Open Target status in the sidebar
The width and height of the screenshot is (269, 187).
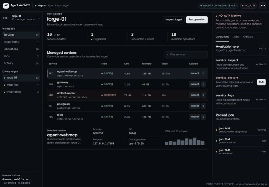(x=21, y=42)
